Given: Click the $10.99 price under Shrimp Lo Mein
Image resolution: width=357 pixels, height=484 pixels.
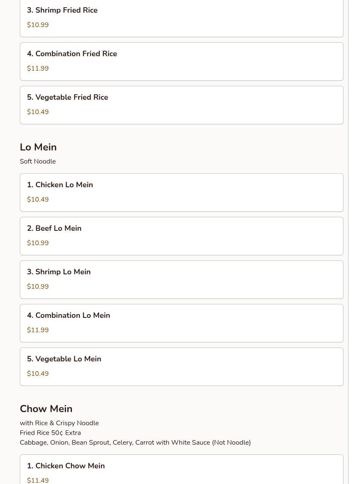Looking at the screenshot, I should point(38,287).
